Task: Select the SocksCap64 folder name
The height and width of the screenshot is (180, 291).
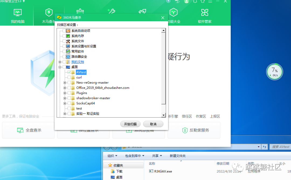Action: [x=86, y=103]
